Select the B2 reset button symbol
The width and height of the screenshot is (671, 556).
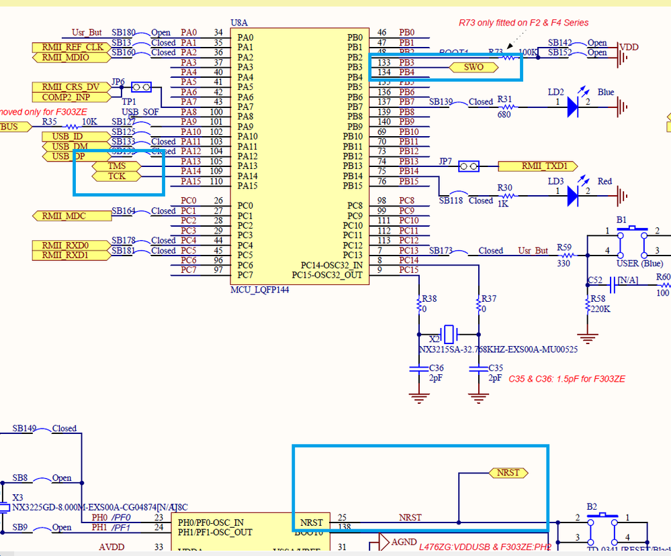point(602,530)
